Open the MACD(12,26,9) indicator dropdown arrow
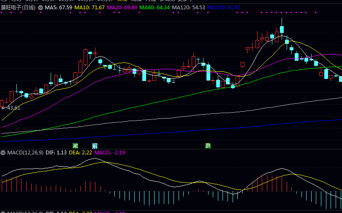Screen dimensions: 342x213 click(x=3, y=152)
